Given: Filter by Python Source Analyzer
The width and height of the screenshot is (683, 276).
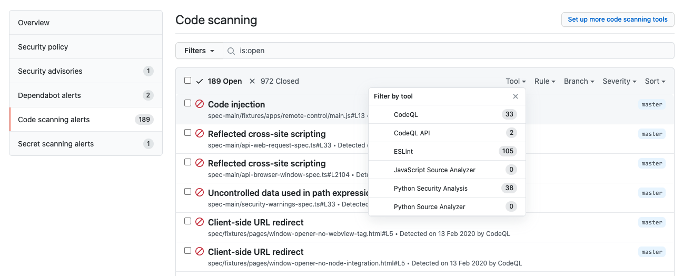Looking at the screenshot, I should click(x=447, y=206).
